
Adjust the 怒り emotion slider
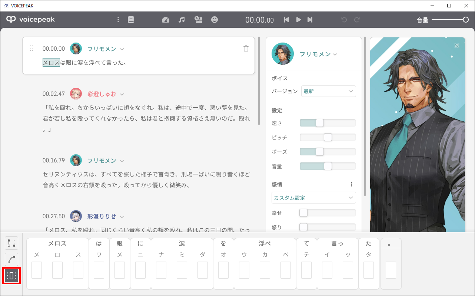tap(328, 227)
